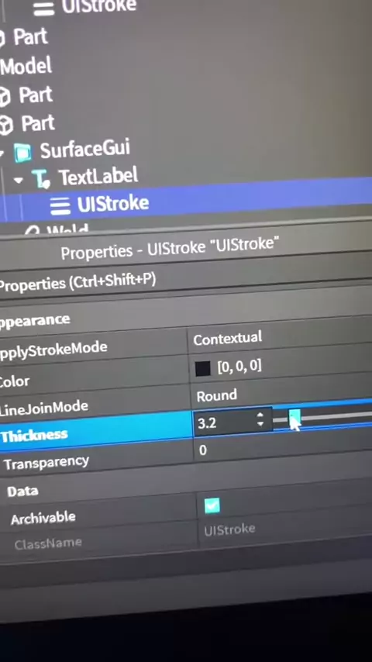Click the SurfaceGui icon in Explorer

(22, 152)
